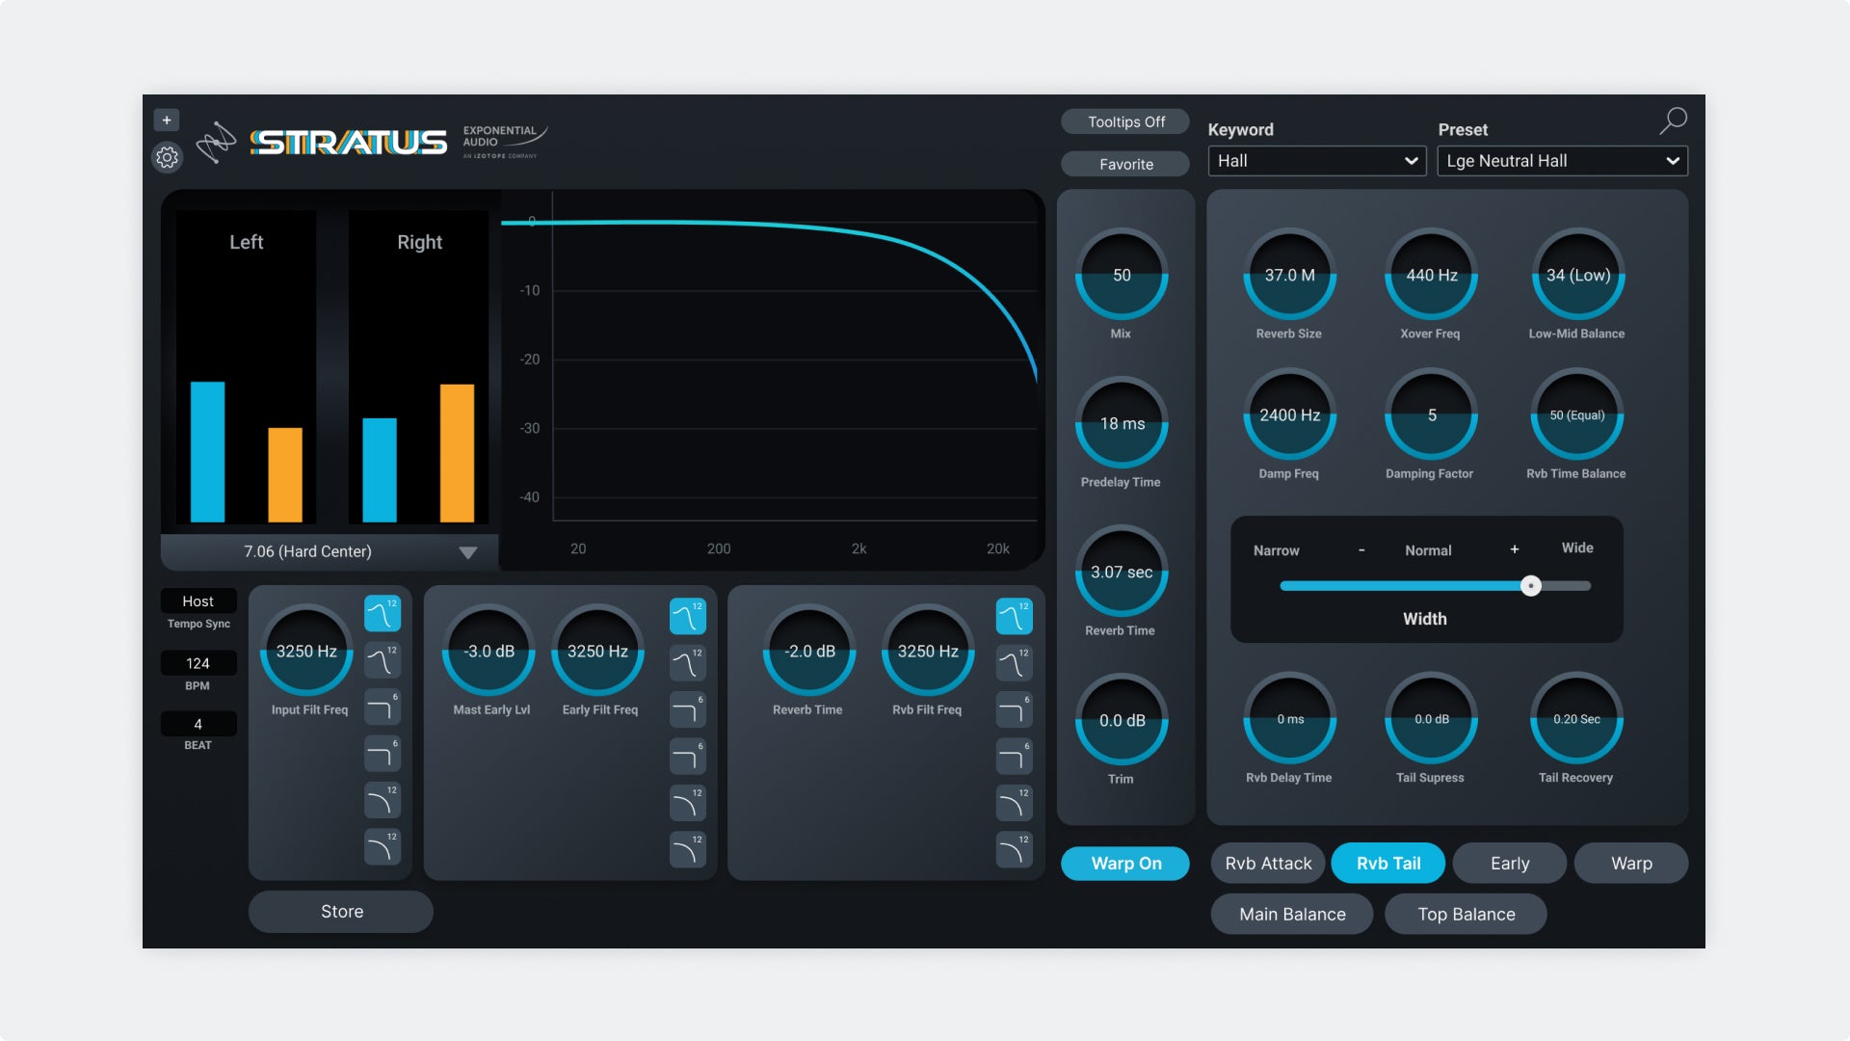Image resolution: width=1850 pixels, height=1041 pixels.
Task: Turn off Warp On
Action: (1124, 864)
